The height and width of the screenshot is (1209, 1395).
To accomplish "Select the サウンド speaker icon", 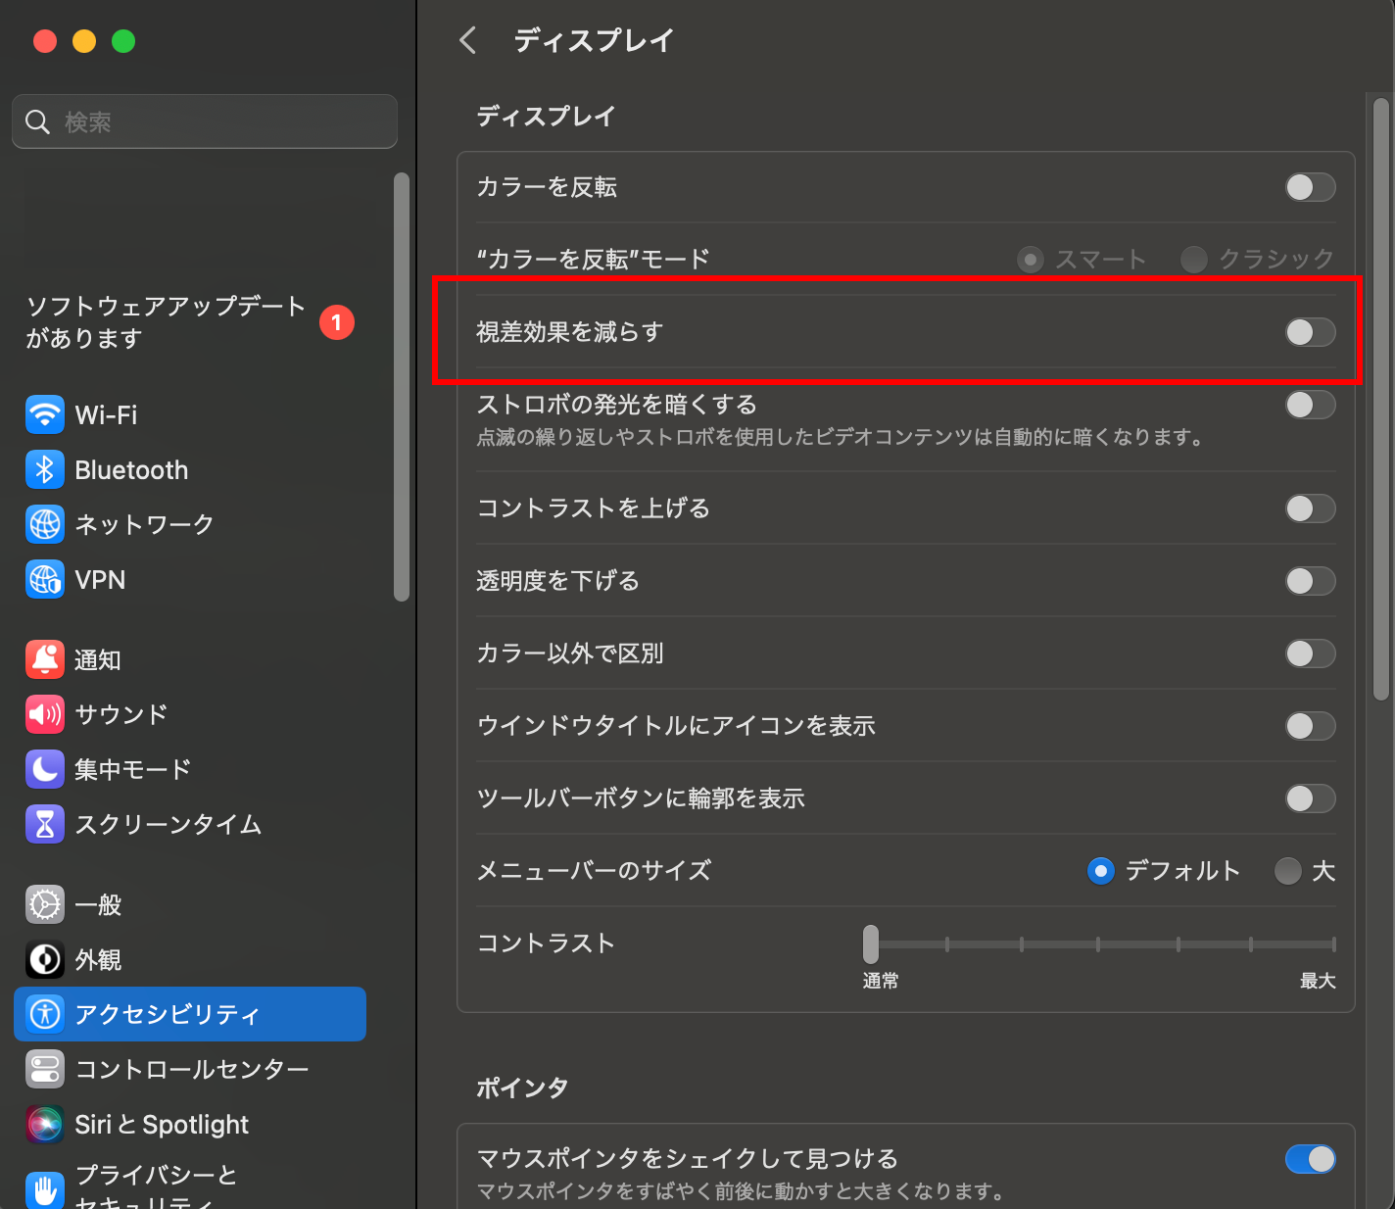I will (44, 714).
